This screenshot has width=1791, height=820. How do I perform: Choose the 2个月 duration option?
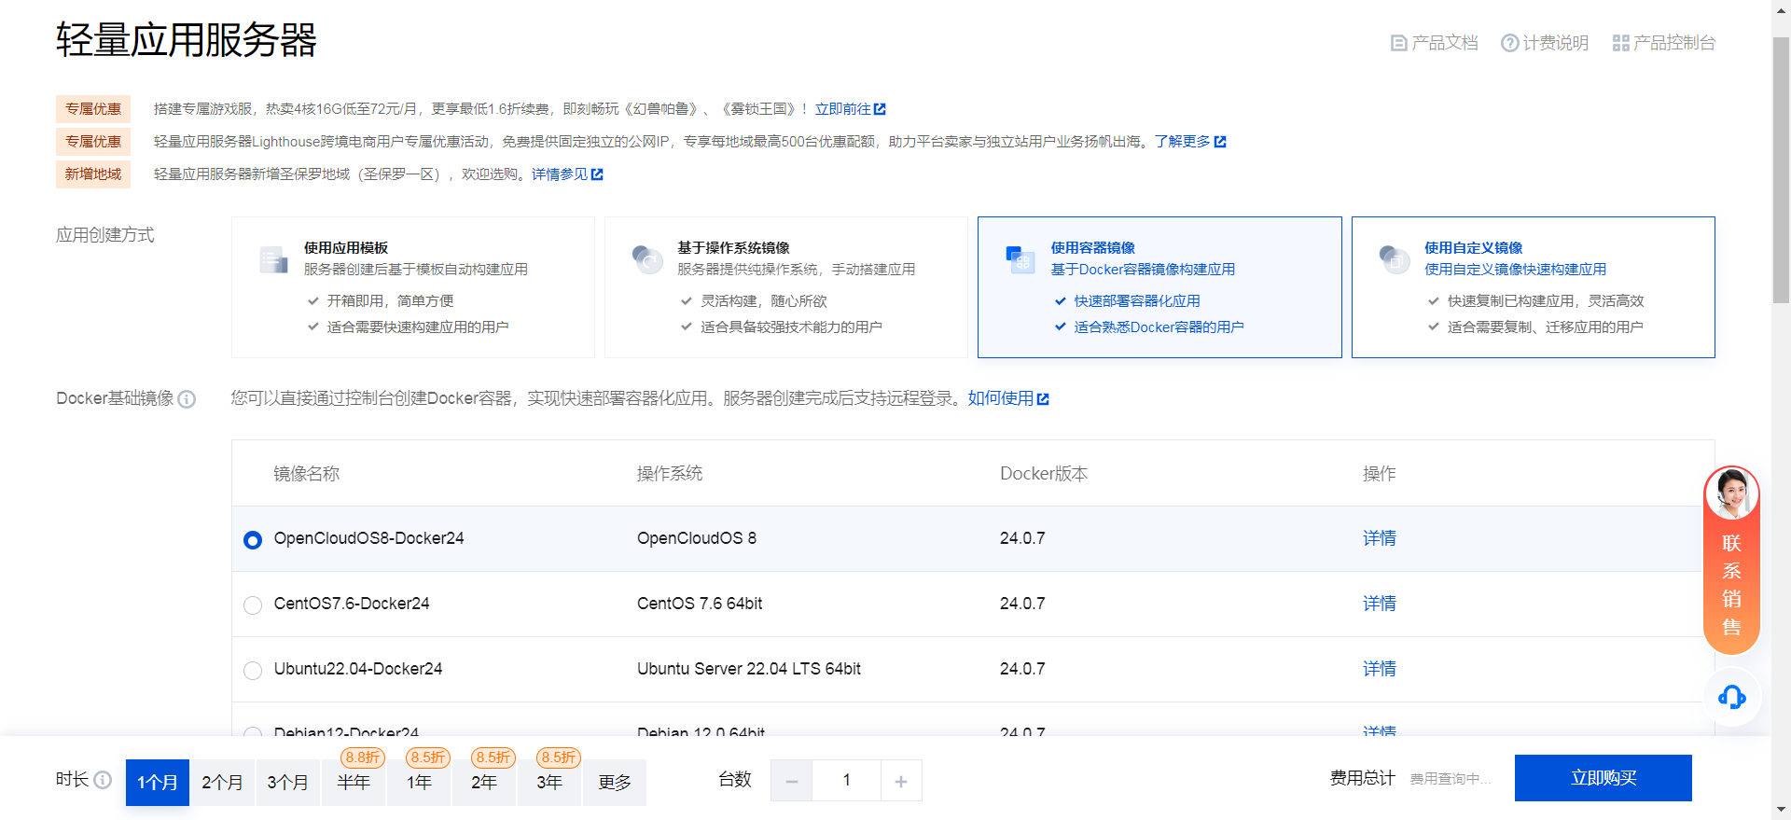(x=223, y=783)
